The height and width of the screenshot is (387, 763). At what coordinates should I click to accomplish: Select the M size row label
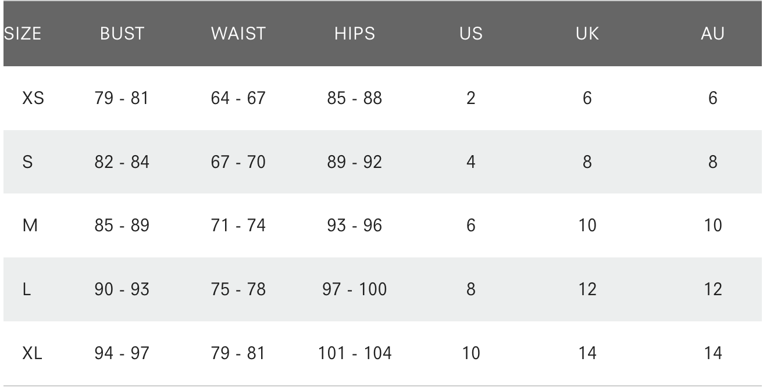(30, 225)
